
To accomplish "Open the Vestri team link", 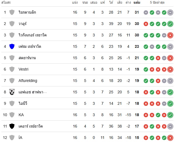I will pos(24,69).
